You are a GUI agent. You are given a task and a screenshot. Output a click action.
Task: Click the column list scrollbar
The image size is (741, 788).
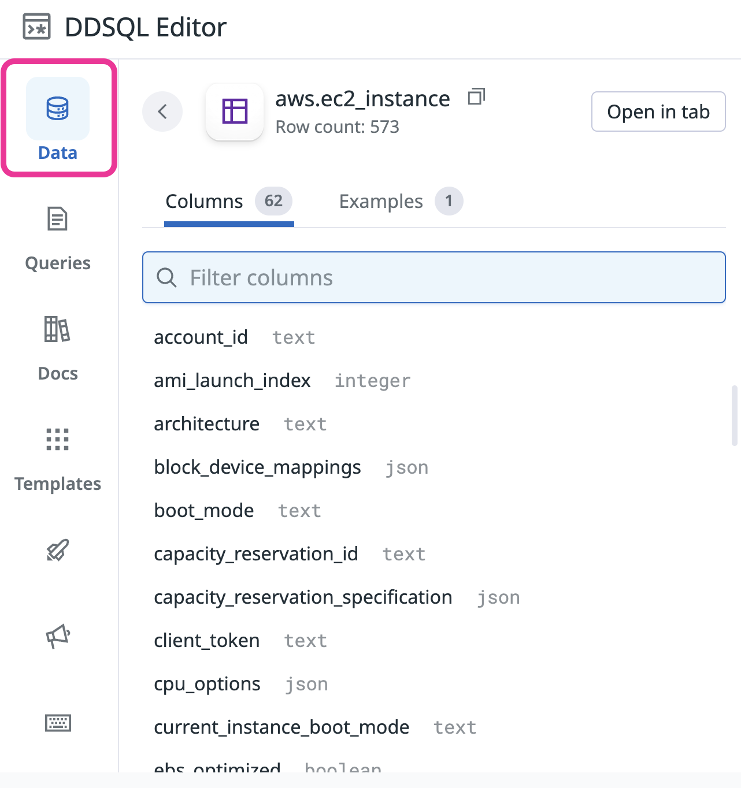coord(735,415)
